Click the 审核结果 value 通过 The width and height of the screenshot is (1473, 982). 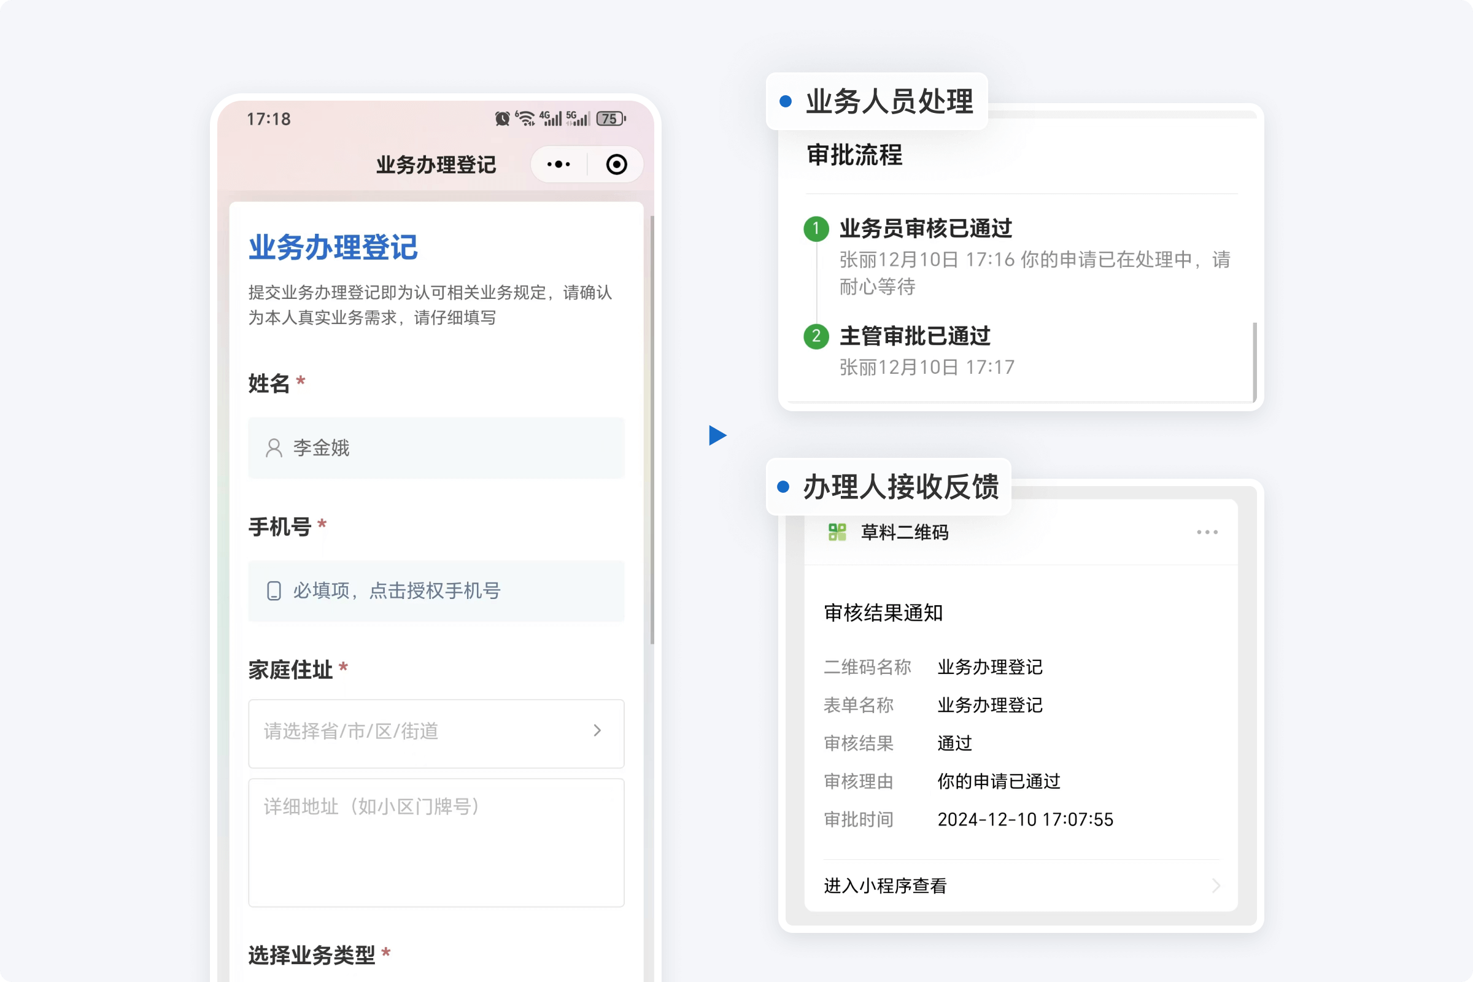click(x=954, y=743)
